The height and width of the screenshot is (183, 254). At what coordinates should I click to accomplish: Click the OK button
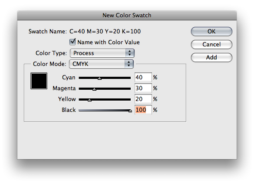coord(211,31)
